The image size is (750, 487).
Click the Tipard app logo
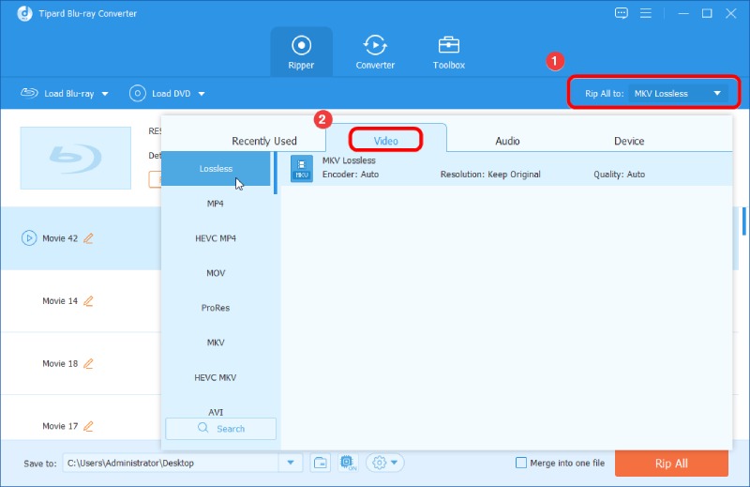(24, 13)
